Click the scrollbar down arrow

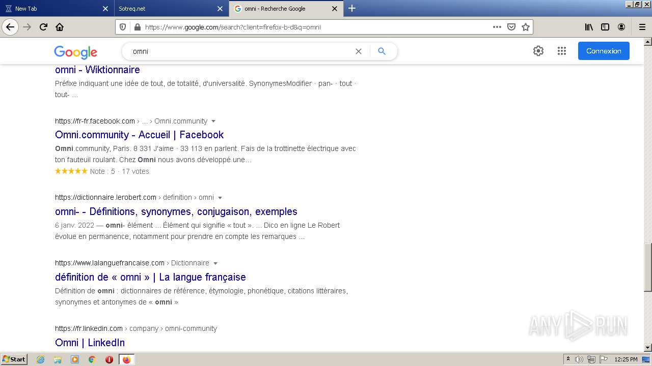coord(647,348)
